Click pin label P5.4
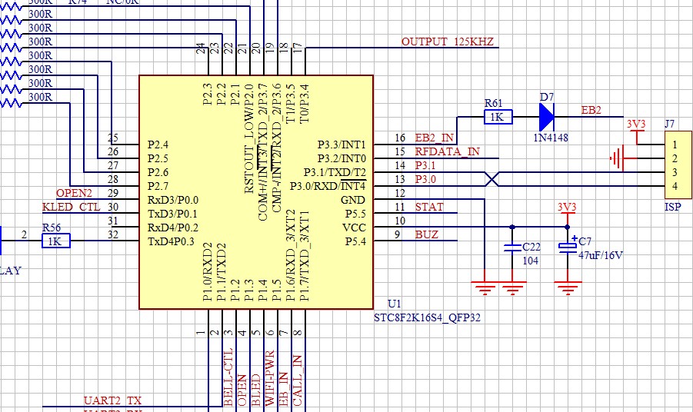Image resolution: width=693 pixels, height=412 pixels. click(x=355, y=241)
